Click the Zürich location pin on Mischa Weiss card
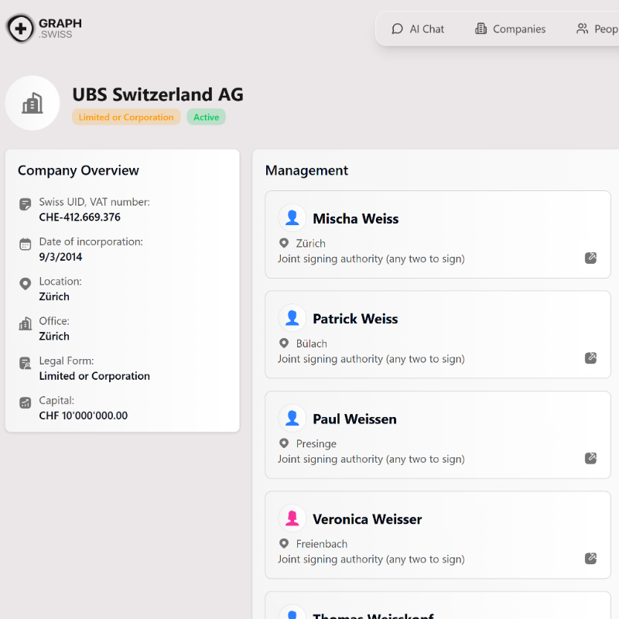 pos(284,243)
